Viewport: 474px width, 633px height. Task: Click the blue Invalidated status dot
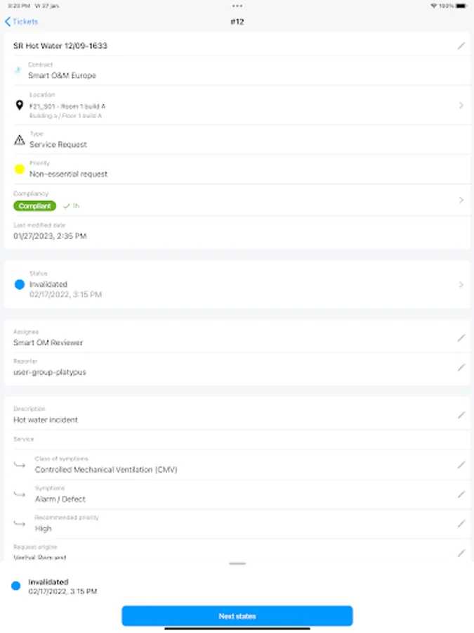coord(19,284)
